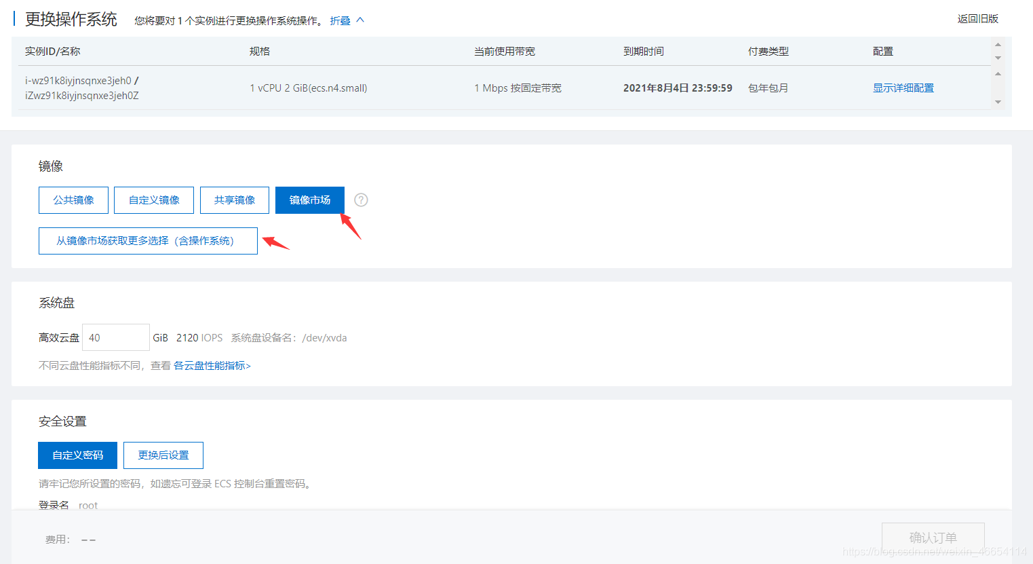Click the help question mark icon beside 镜像市场
1033x564 pixels.
point(361,200)
